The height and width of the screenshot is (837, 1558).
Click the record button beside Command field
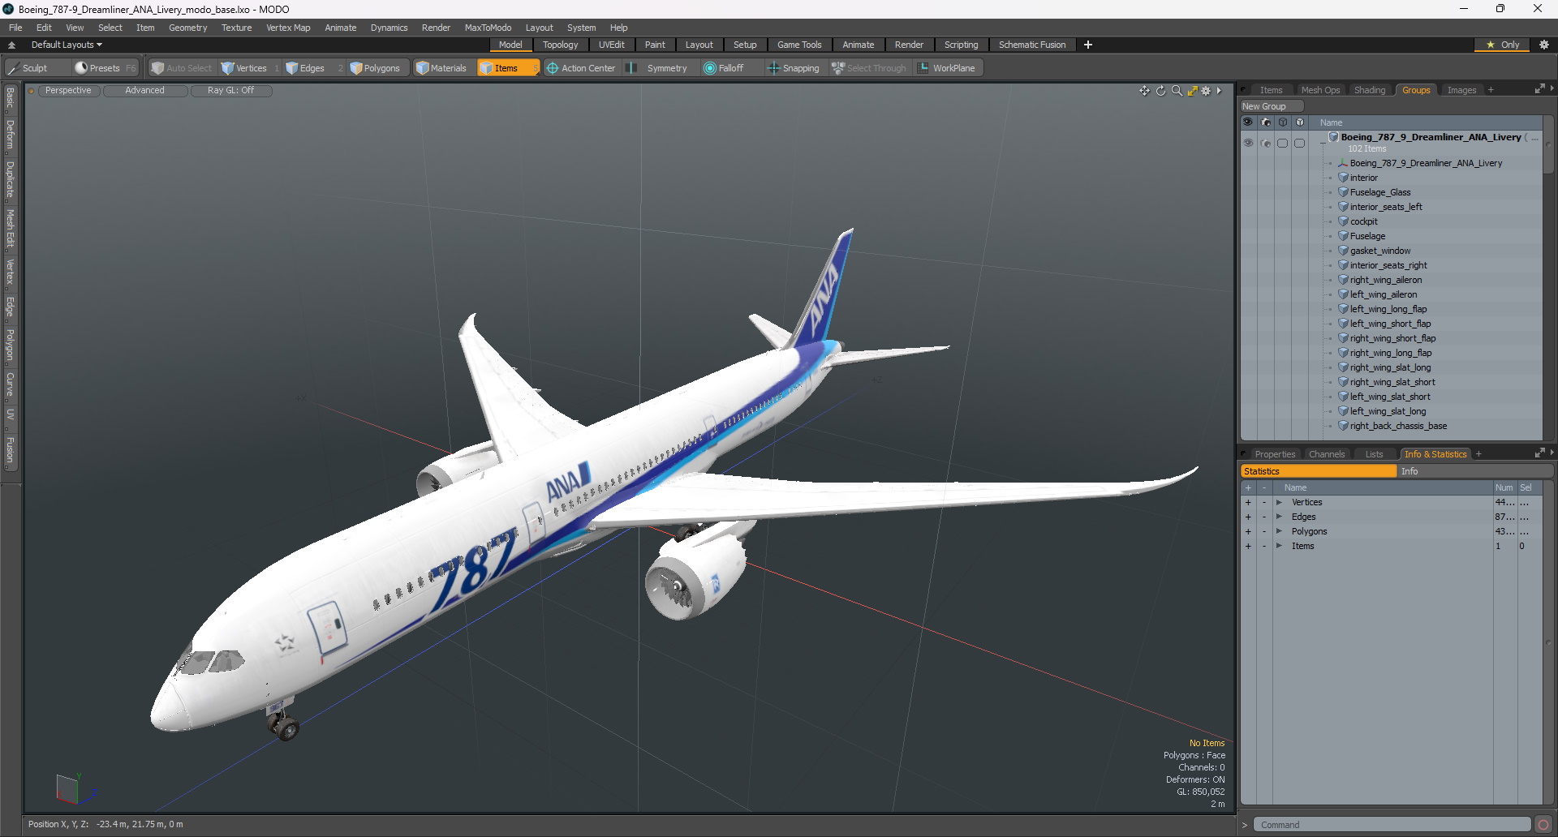click(1543, 825)
